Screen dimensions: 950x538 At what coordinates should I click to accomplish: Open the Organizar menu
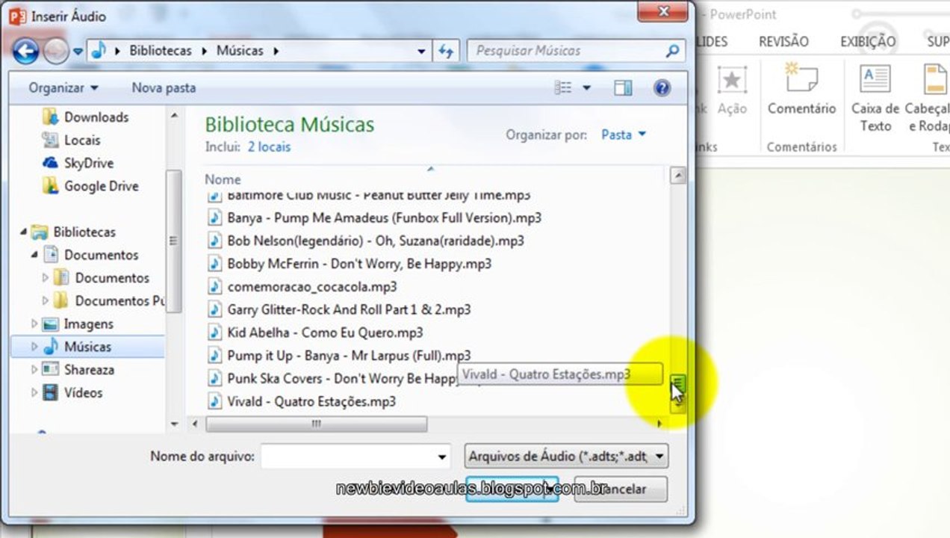63,87
